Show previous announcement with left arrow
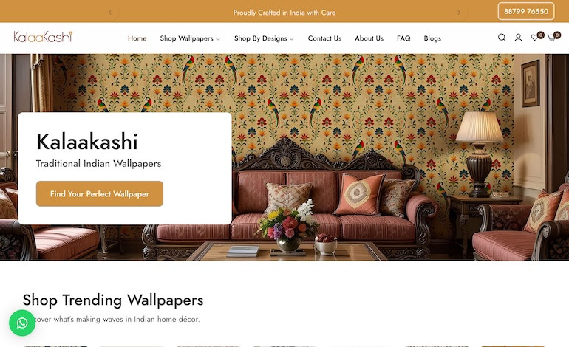 (x=110, y=13)
